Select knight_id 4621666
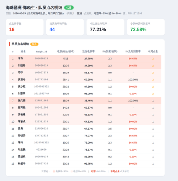This screenshot has height=181, width=178. [41, 150]
